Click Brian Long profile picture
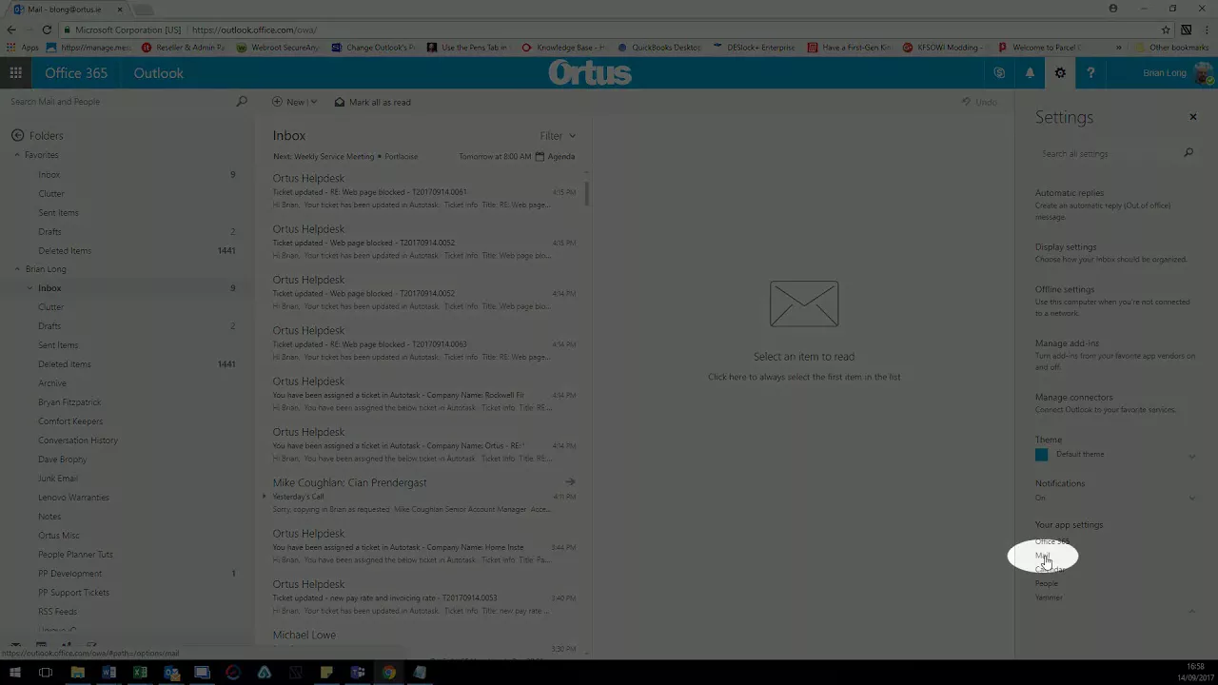This screenshot has height=685, width=1218. pyautogui.click(x=1204, y=73)
